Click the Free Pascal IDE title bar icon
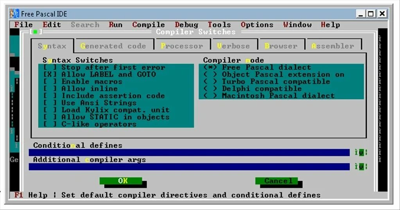Screen dimensions: 400x210 coord(14,14)
